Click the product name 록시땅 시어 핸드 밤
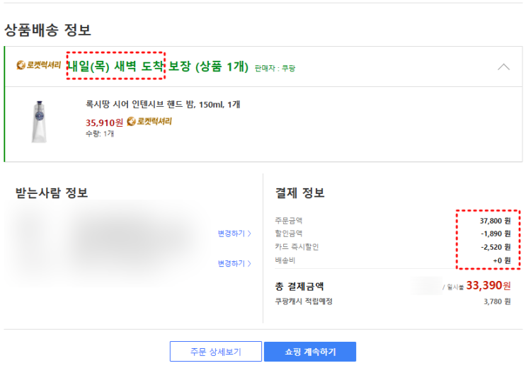This screenshot has height=368, width=526. coord(163,105)
